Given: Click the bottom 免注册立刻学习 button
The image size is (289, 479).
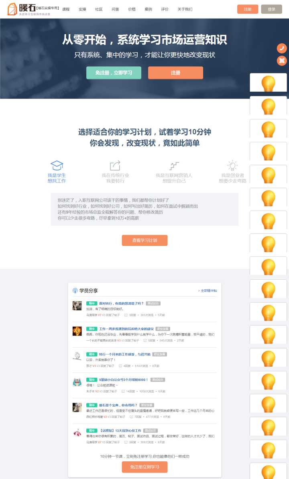Looking at the screenshot, I should [x=144, y=467].
